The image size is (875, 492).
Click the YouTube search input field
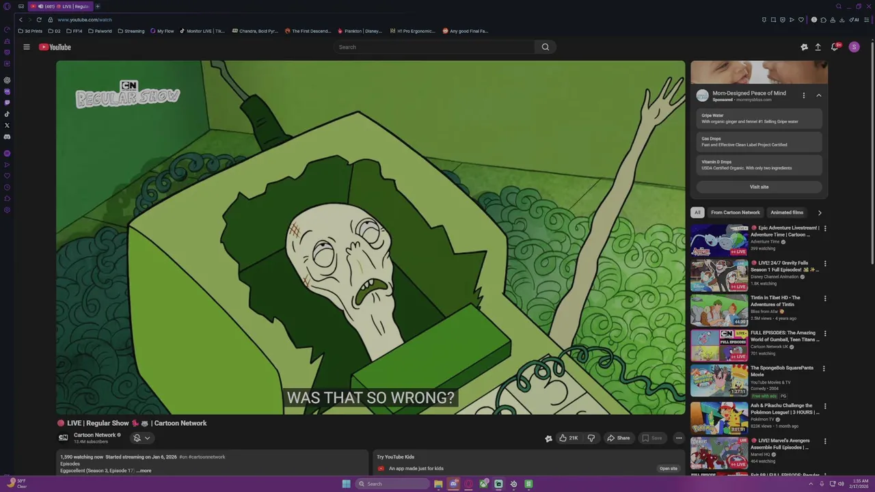[434, 47]
